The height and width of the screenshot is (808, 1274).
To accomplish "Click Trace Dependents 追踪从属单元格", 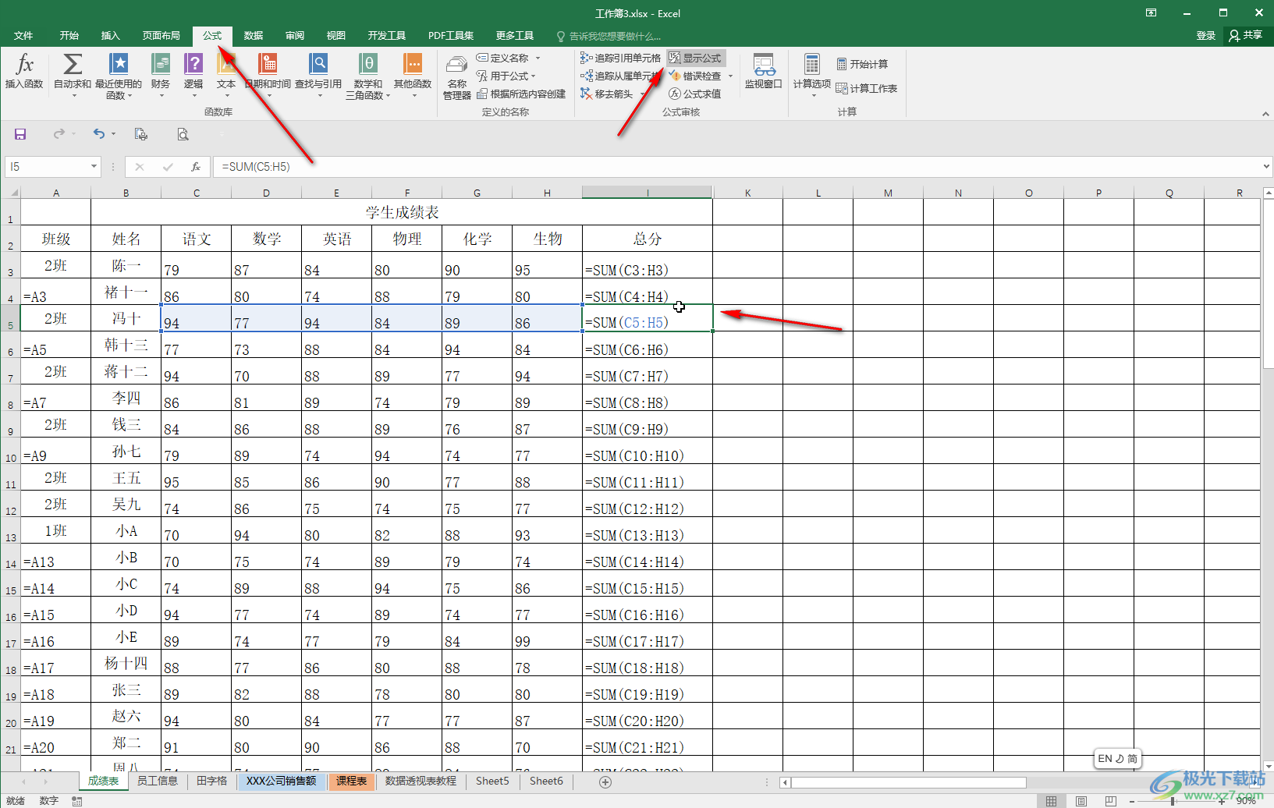I will [x=621, y=76].
